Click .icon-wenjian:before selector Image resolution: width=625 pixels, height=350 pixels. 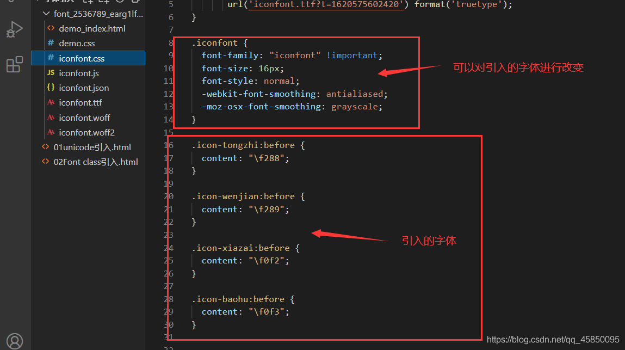click(x=243, y=197)
